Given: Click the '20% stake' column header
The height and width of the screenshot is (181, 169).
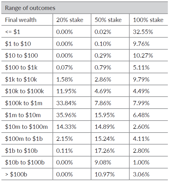Looking at the screenshot, I should click(70, 20).
